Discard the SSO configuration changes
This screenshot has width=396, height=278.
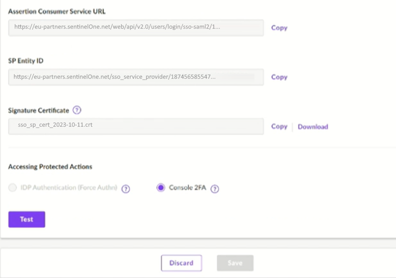click(181, 263)
